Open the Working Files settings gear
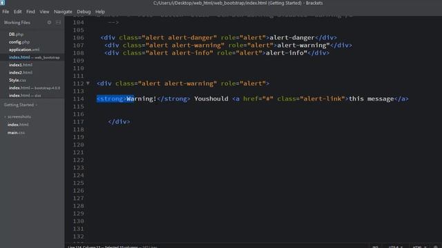Viewport: 442px width, 248px height. [49, 22]
